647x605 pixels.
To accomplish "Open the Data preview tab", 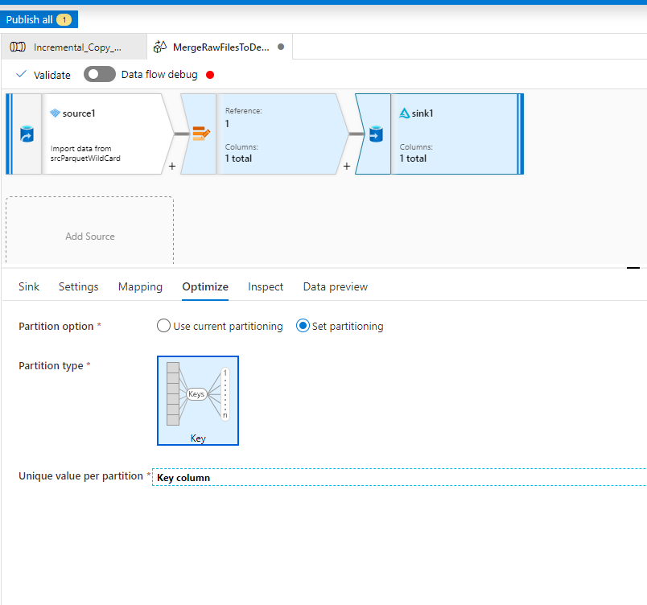I will [335, 286].
